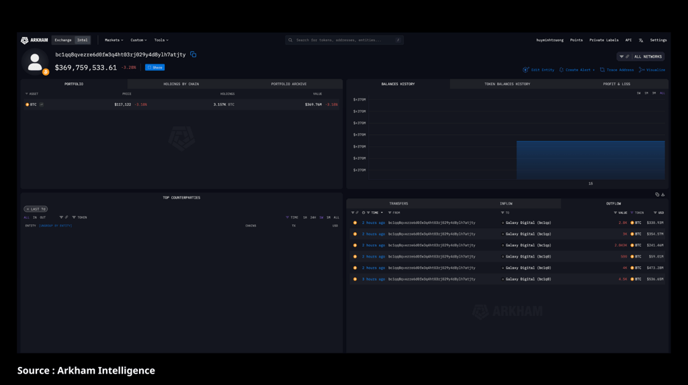Open the Custom dropdown menu

coord(138,40)
